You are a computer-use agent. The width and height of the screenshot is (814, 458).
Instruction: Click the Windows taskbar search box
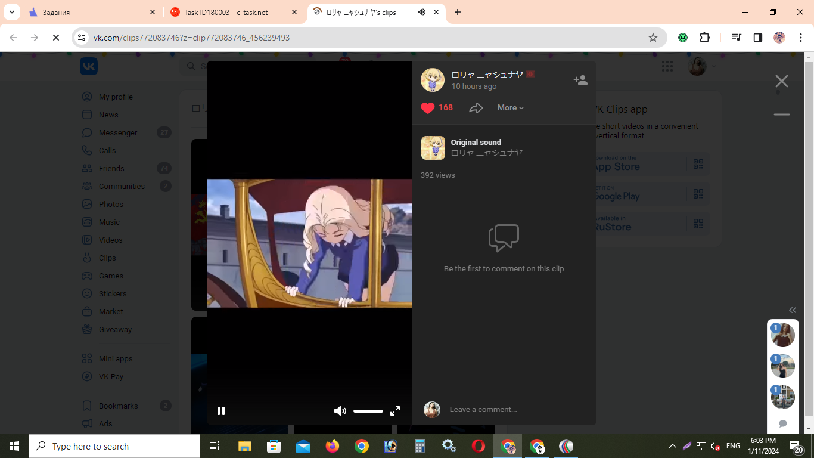pos(114,446)
